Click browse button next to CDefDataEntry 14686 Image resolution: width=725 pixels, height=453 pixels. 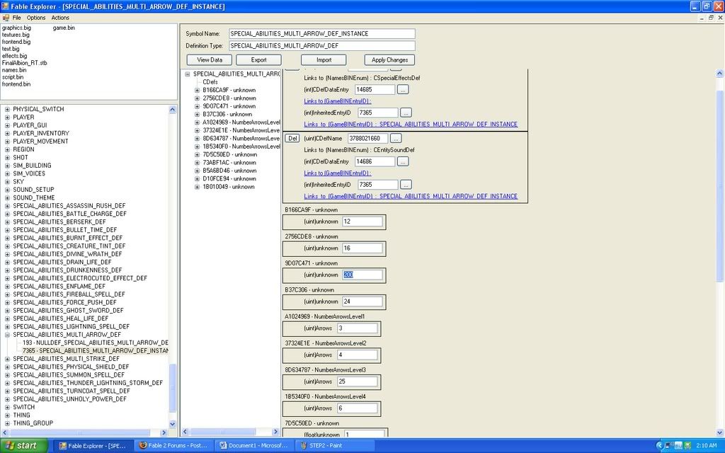pos(403,161)
